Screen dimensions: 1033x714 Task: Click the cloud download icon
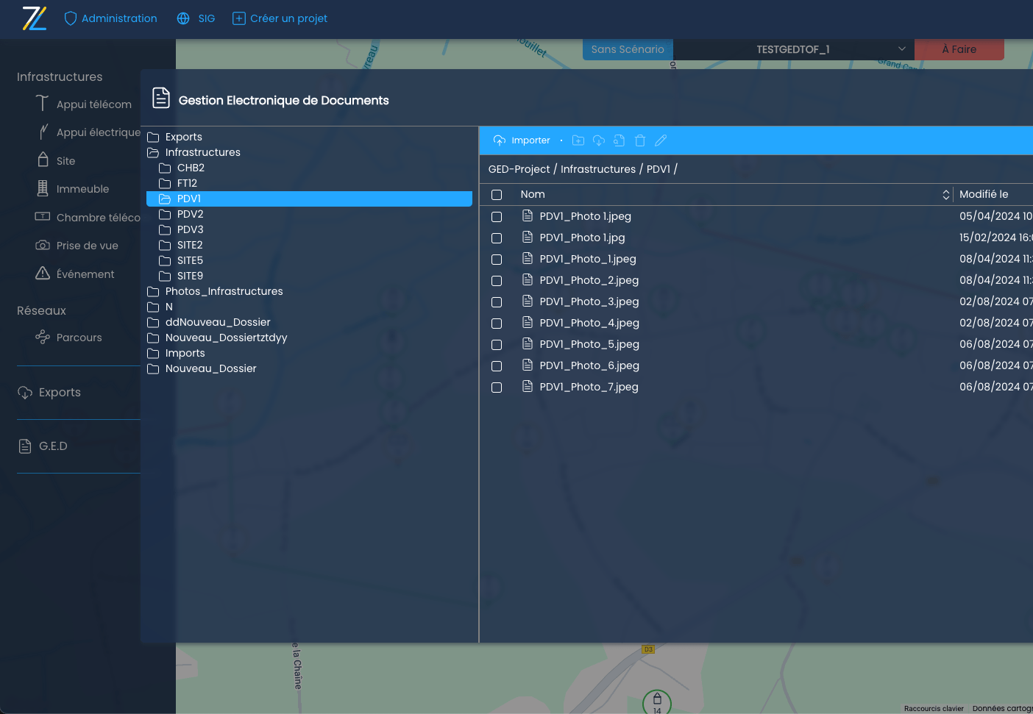coord(599,140)
